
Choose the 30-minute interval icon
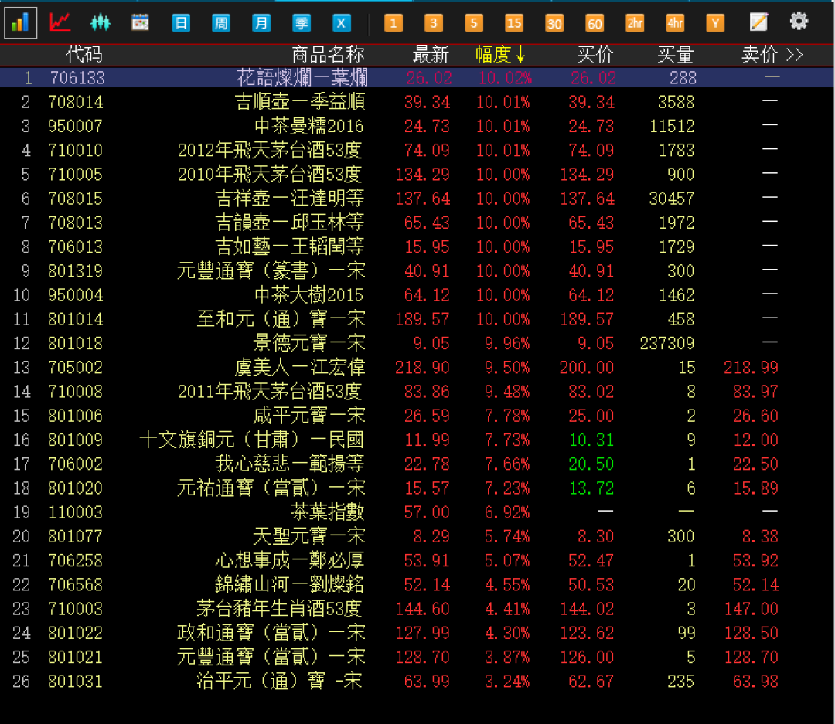click(x=554, y=23)
